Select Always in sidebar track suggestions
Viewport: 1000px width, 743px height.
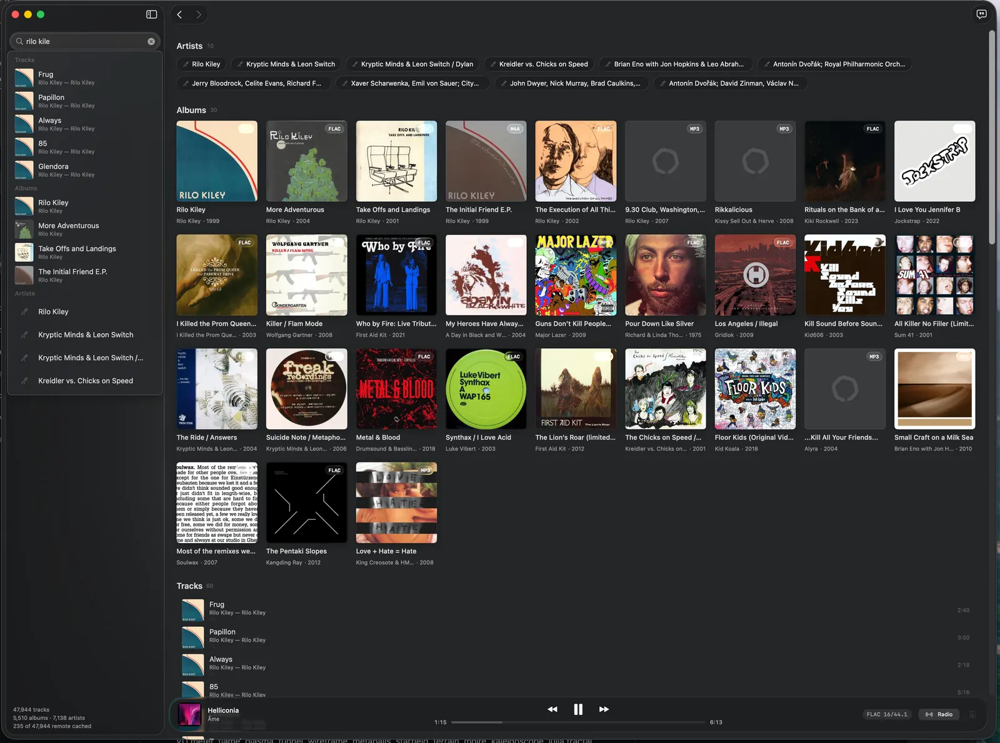point(85,124)
